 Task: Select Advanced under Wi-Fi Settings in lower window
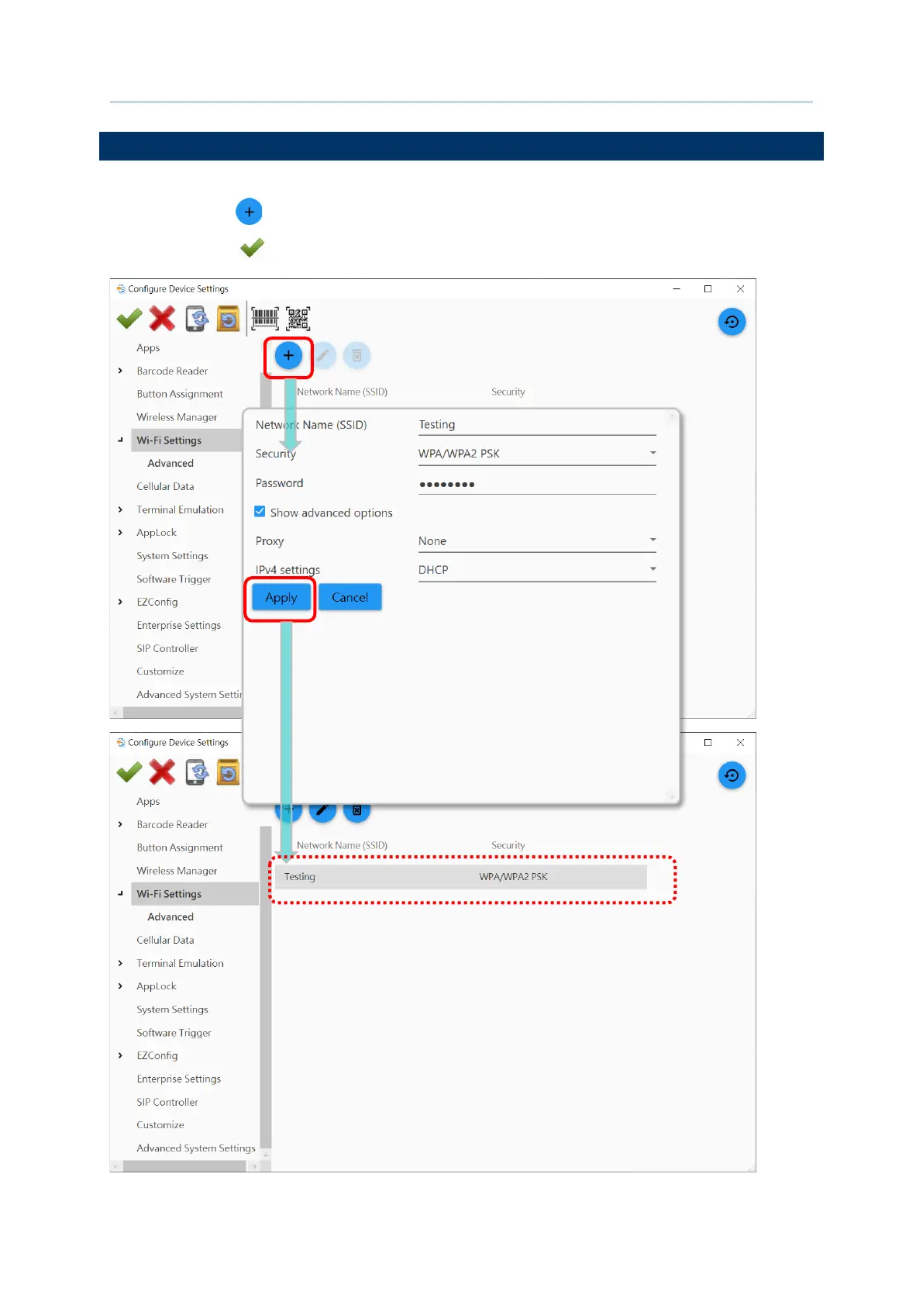170,917
